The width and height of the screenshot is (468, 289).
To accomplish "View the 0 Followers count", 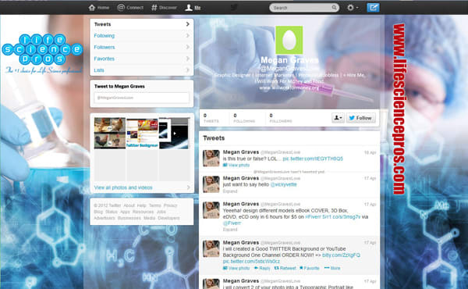I will (281, 118).
